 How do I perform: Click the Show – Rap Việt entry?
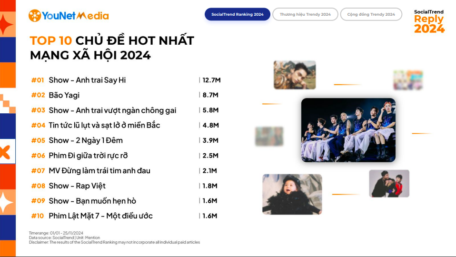point(77,186)
